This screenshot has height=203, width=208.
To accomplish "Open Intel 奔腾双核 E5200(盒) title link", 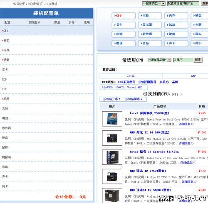I will (x=149, y=113).
